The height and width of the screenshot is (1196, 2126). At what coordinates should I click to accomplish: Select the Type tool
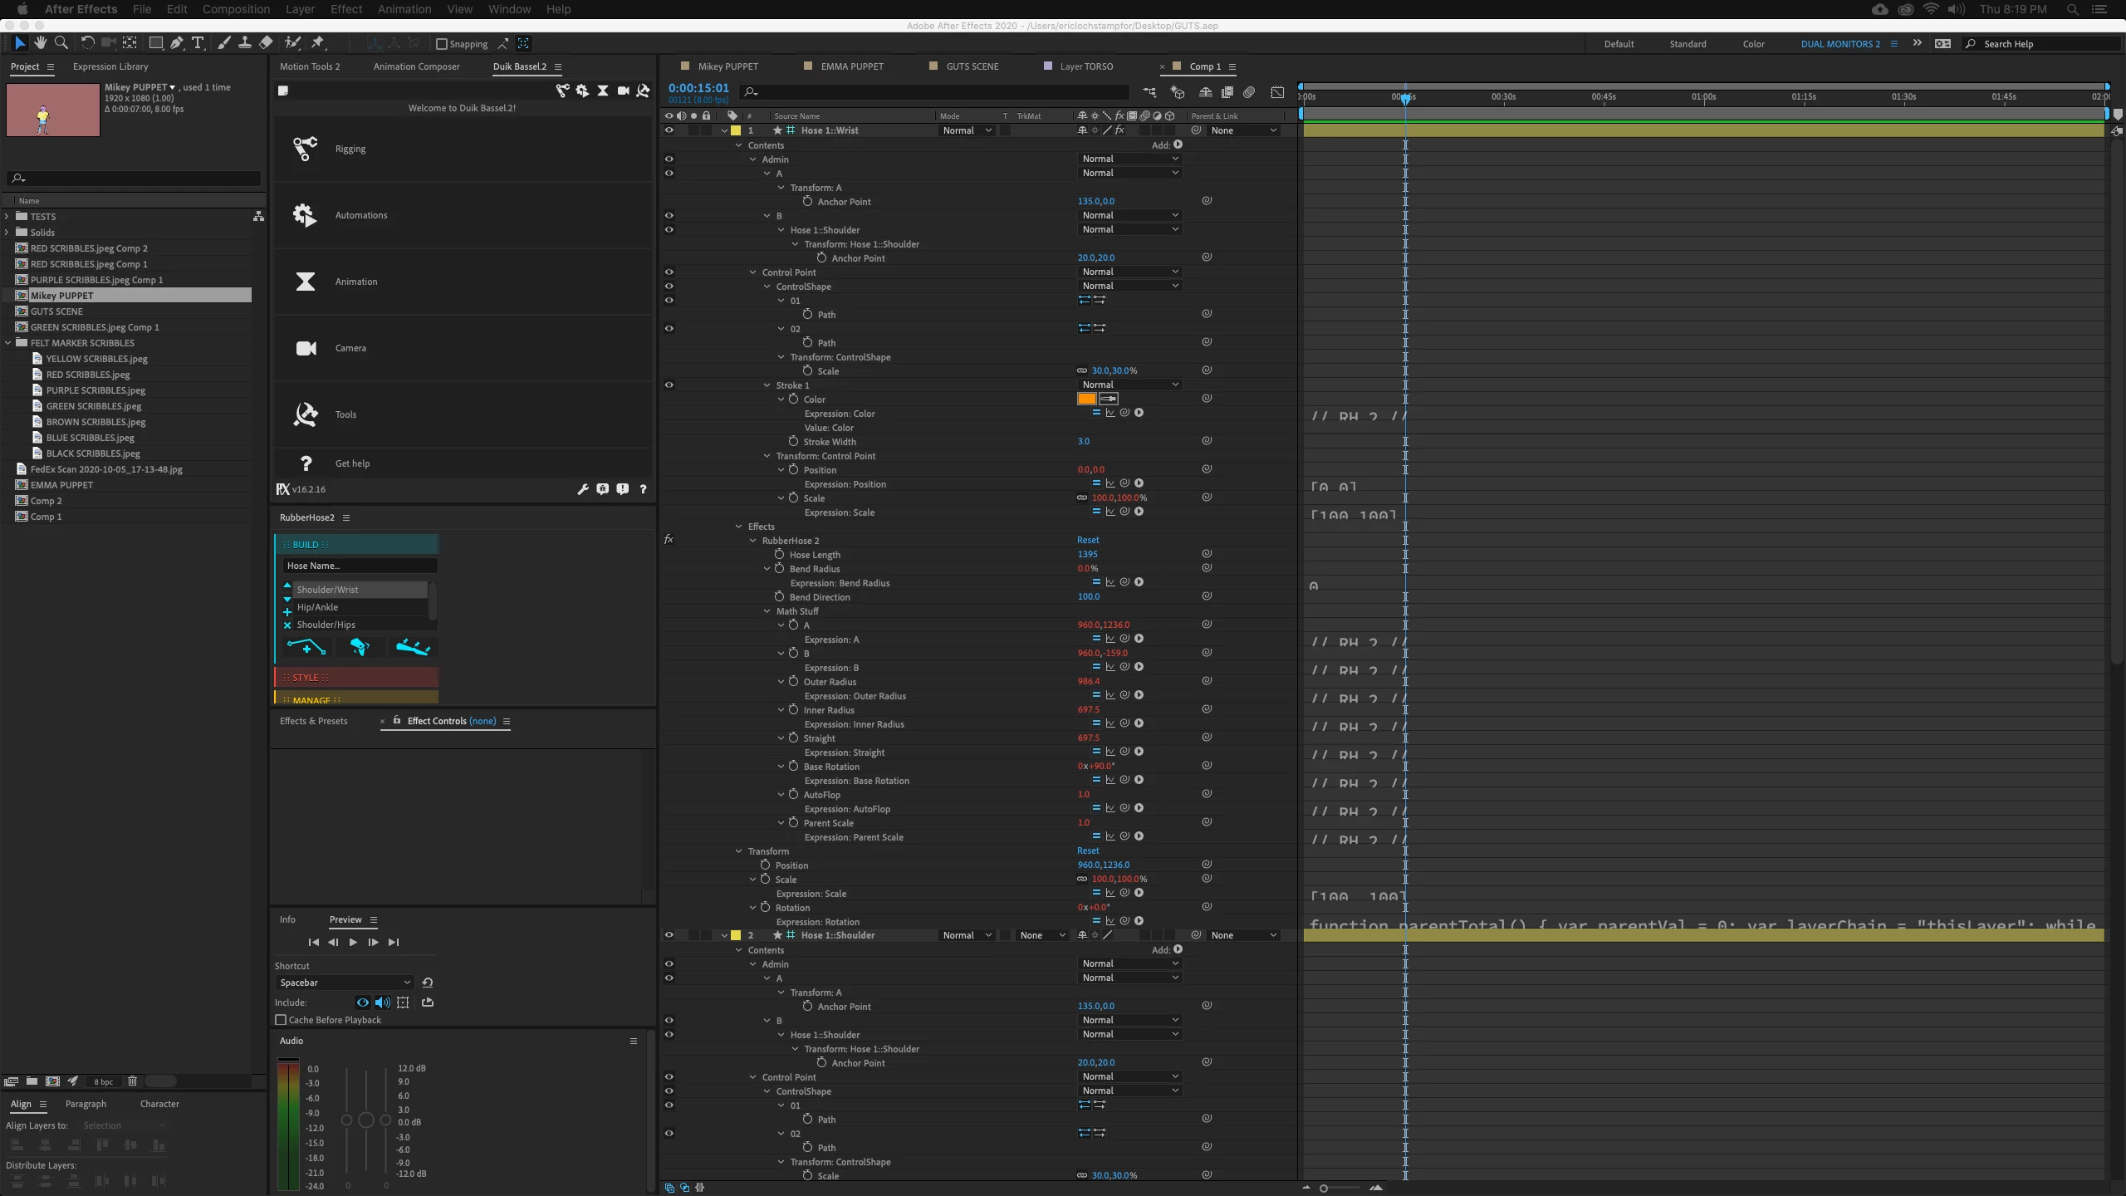[x=198, y=43]
